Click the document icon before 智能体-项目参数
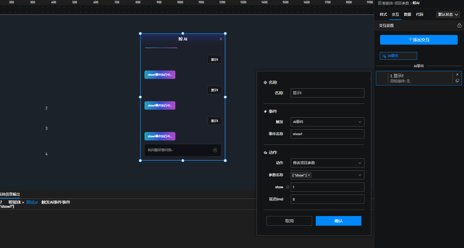The width and height of the screenshot is (464, 248). tap(379, 3)
